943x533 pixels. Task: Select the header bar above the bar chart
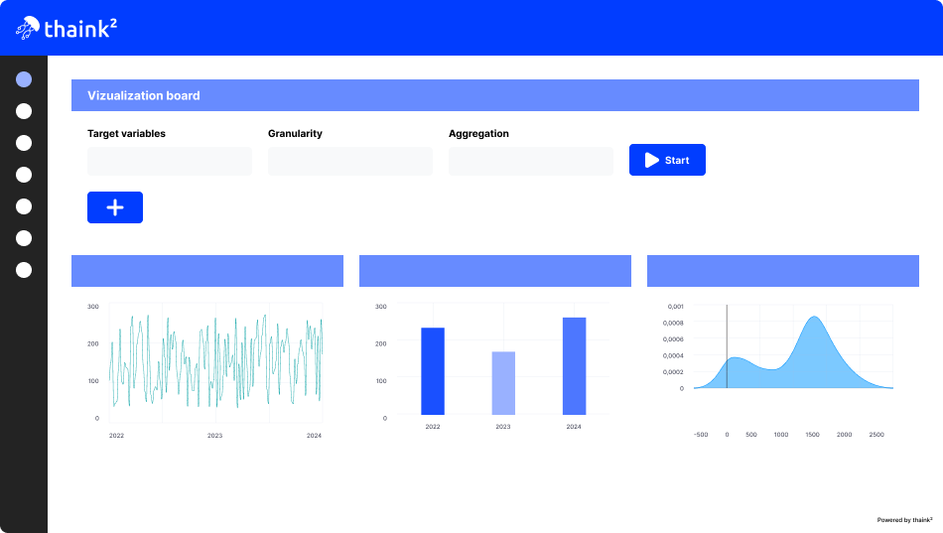tap(495, 271)
